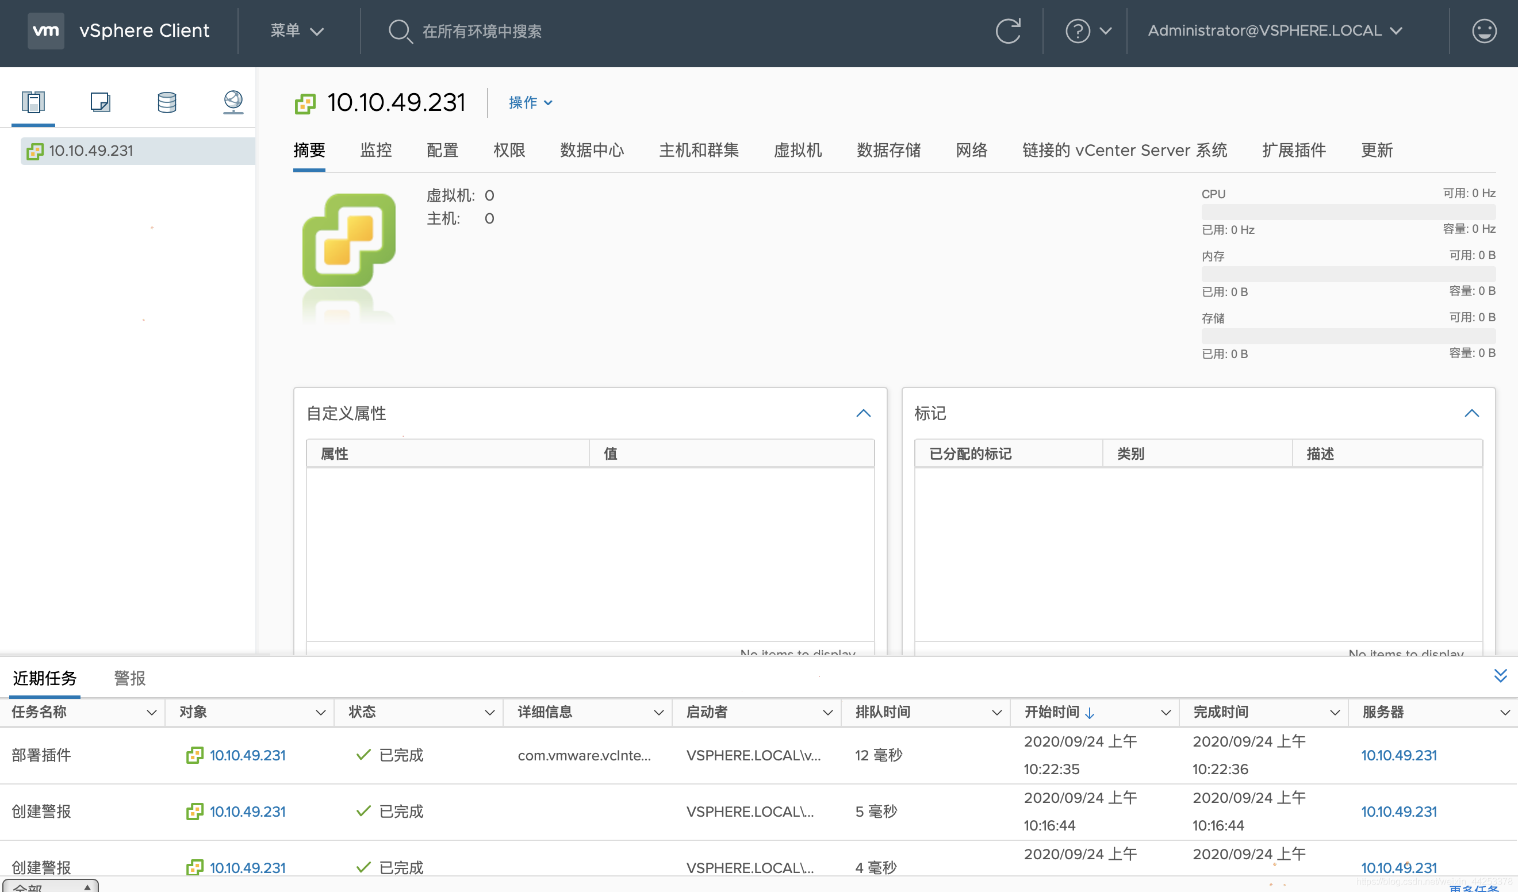Open 完成时间 column filter dropdown
This screenshot has height=892, width=1518.
coord(1335,713)
